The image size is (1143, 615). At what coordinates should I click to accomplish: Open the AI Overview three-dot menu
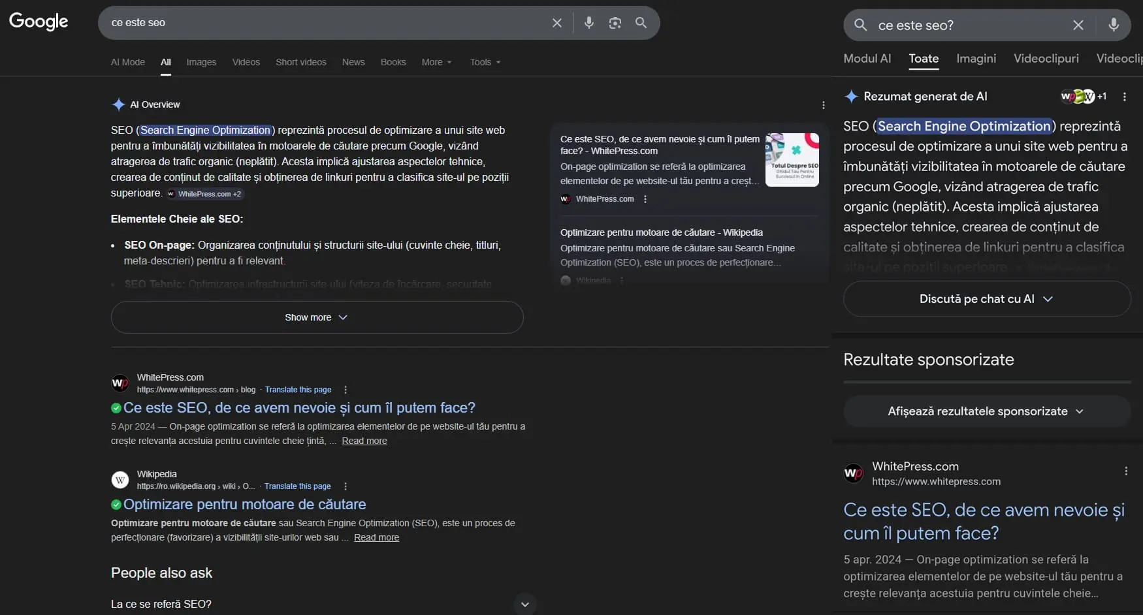click(823, 104)
